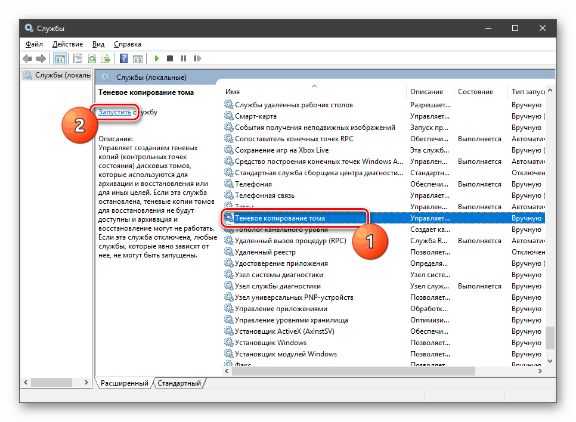Switch to the Стандартный tab
The image size is (576, 422).
click(179, 383)
